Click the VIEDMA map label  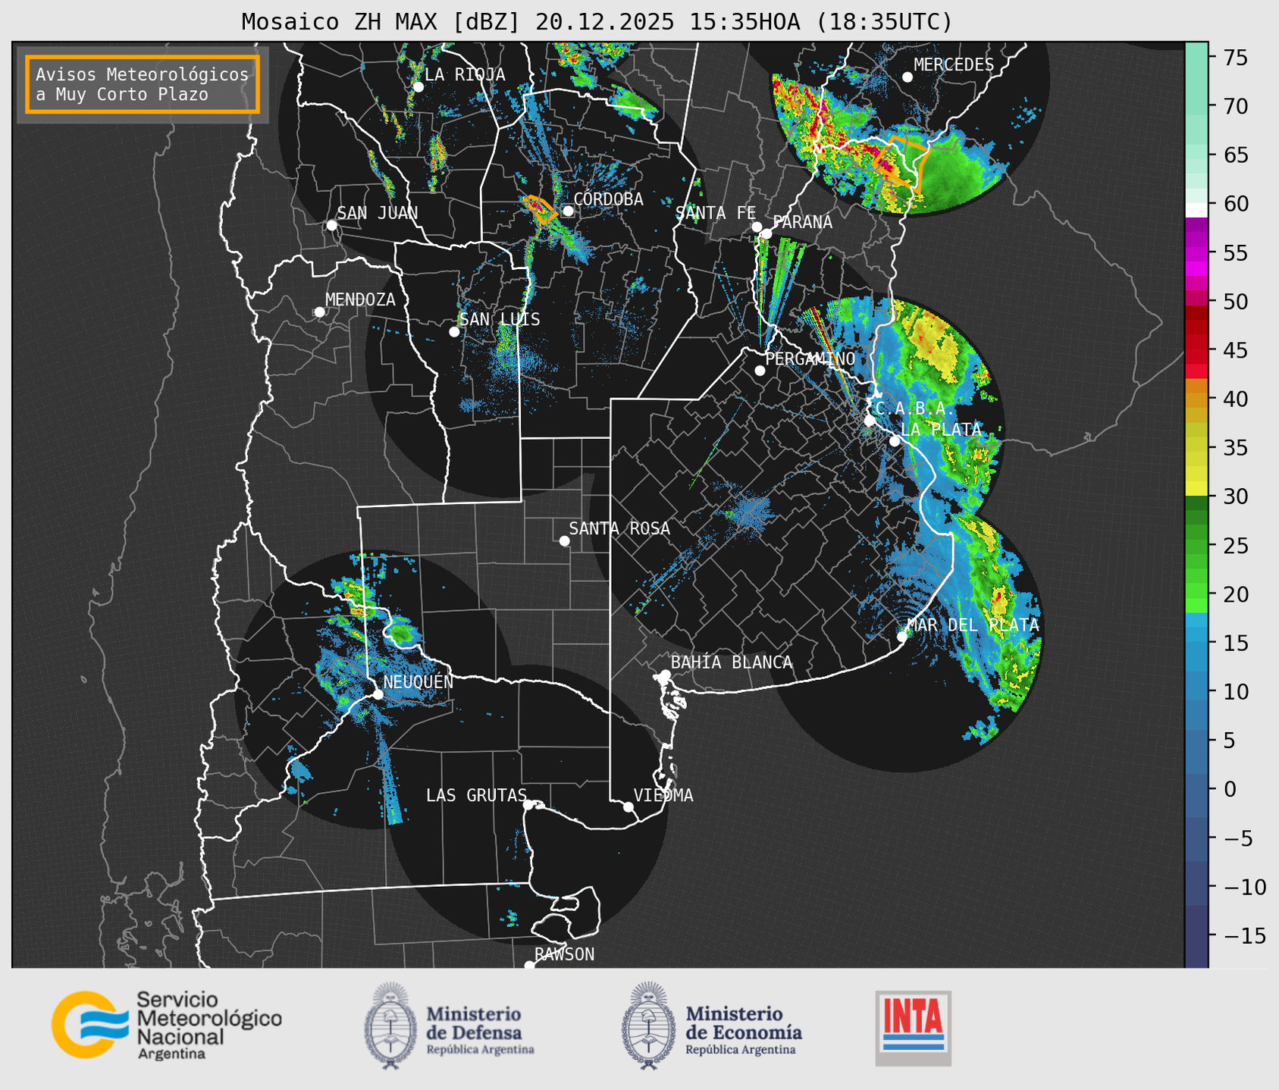[663, 796]
